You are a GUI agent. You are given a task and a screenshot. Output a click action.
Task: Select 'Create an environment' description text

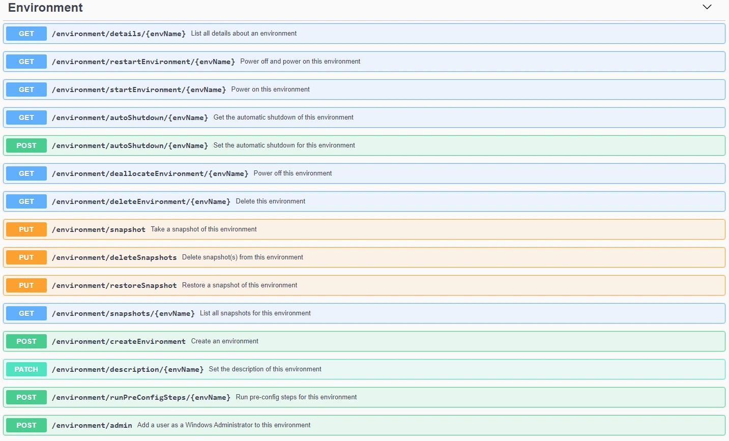[x=224, y=341]
